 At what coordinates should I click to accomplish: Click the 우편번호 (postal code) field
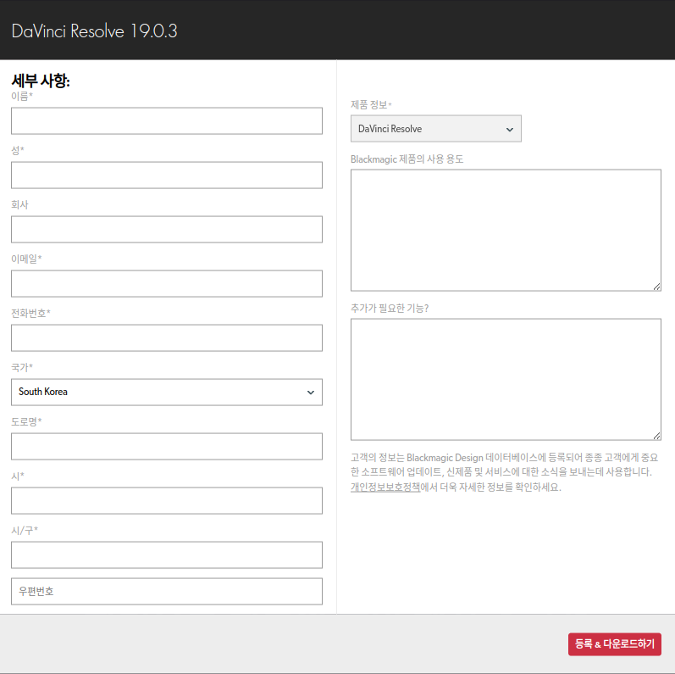coord(167,592)
